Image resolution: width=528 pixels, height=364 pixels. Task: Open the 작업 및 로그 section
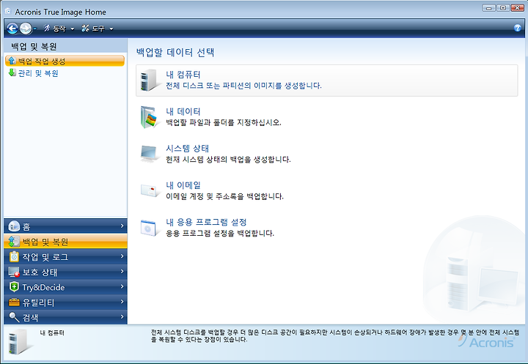coord(66,256)
